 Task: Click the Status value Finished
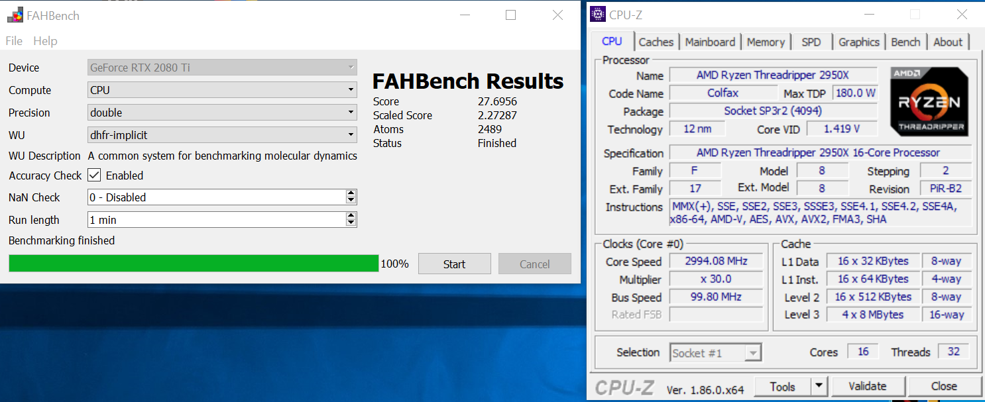tap(497, 143)
